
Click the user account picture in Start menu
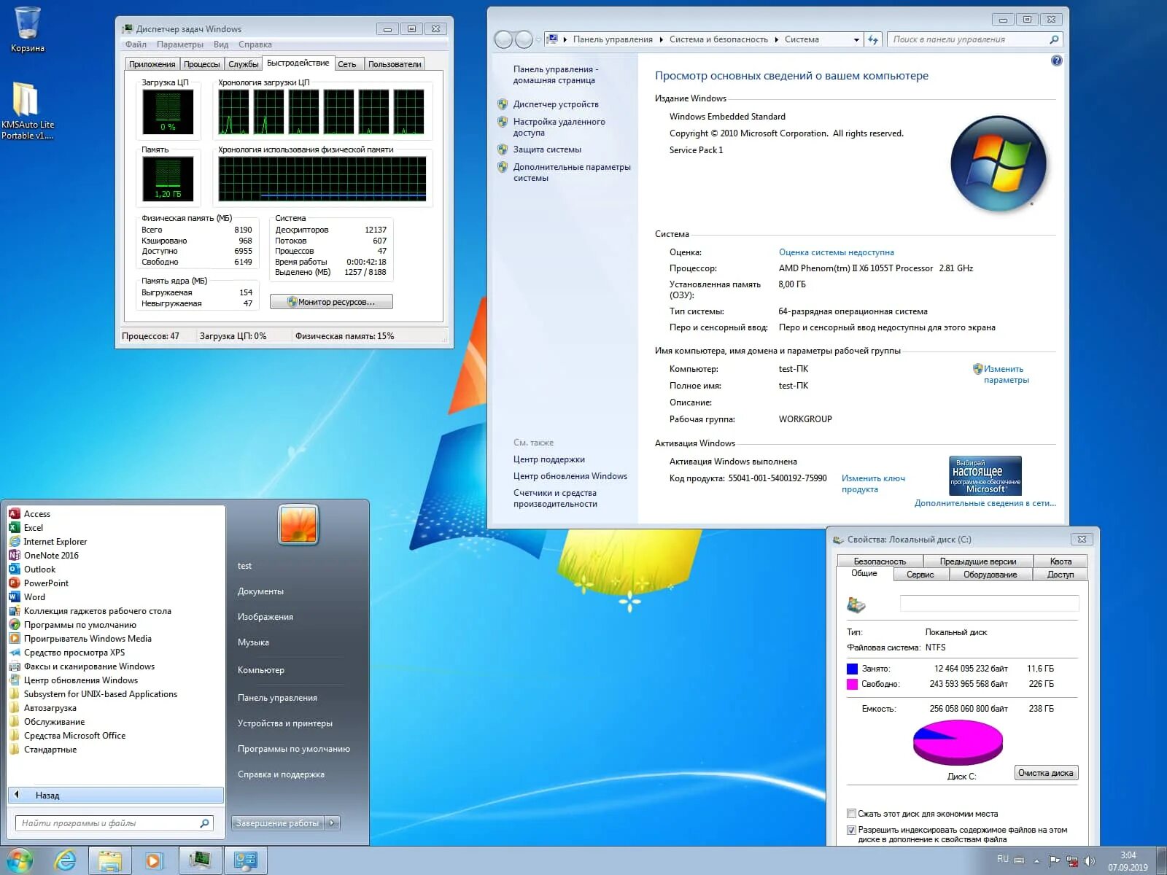[x=298, y=525]
